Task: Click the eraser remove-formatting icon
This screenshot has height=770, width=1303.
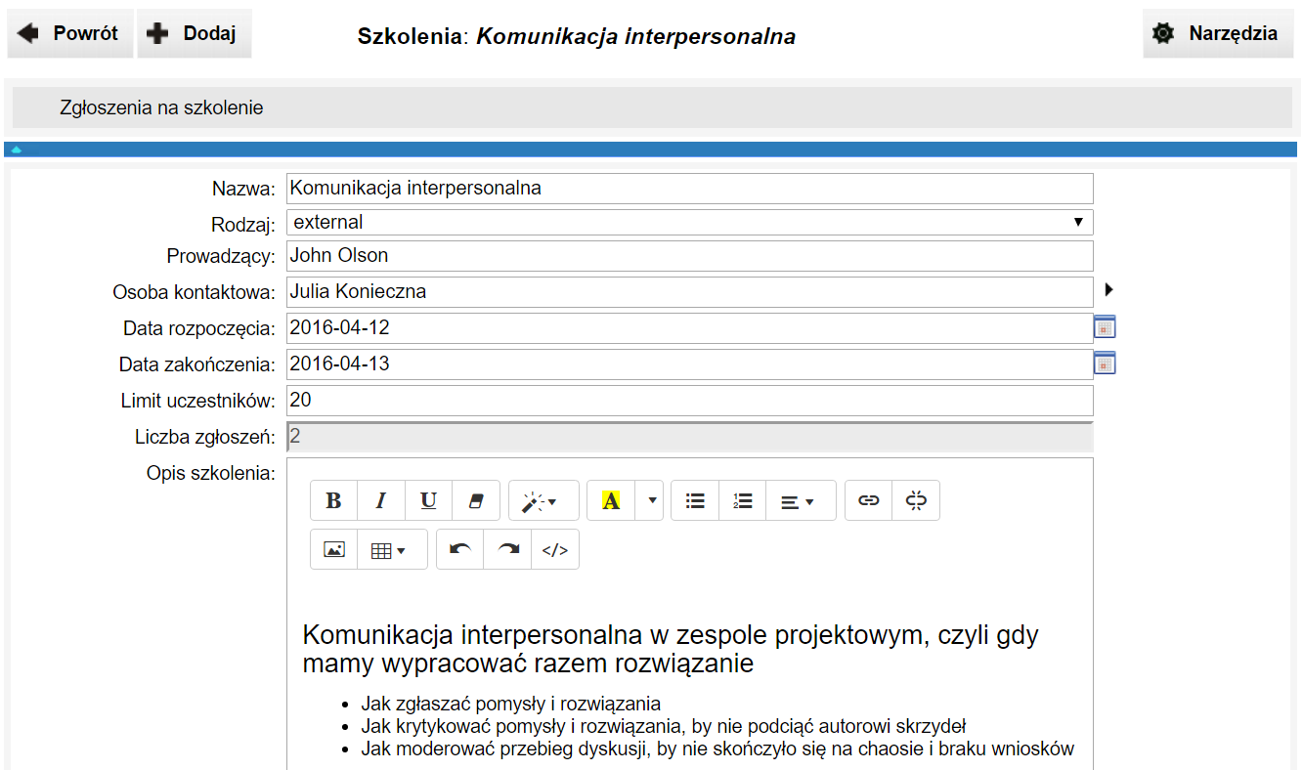Action: coord(476,500)
